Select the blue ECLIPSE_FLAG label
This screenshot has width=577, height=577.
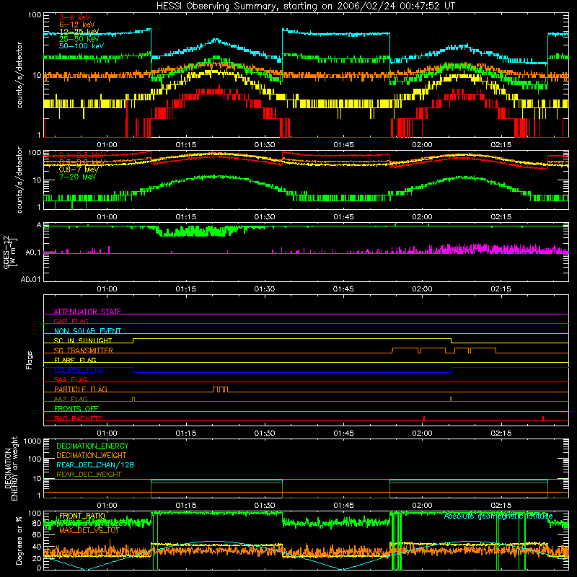tap(79, 370)
